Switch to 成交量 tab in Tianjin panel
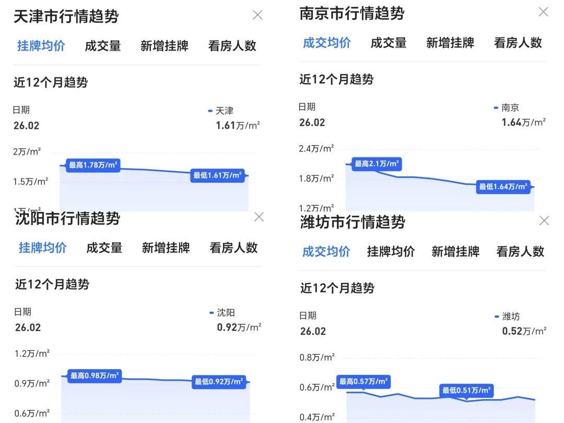The image size is (564, 423). (102, 46)
